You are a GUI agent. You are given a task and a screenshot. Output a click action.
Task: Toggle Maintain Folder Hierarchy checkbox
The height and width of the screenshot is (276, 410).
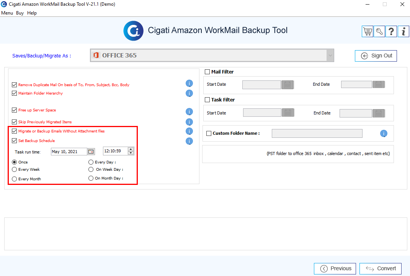[x=15, y=93]
